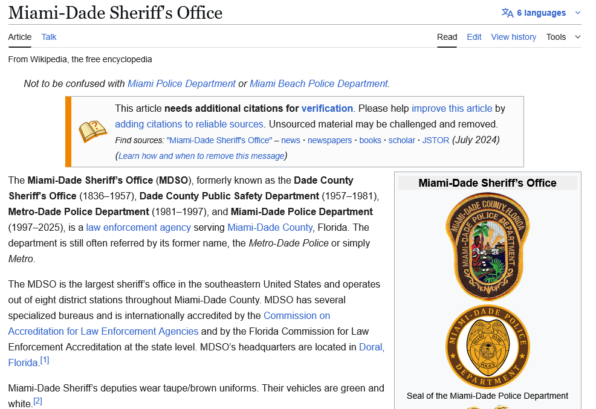The height and width of the screenshot is (409, 596).
Task: Open View history tab
Action: [x=513, y=37]
